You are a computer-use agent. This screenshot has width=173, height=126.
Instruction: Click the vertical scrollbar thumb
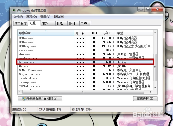pyautogui.click(x=155, y=67)
